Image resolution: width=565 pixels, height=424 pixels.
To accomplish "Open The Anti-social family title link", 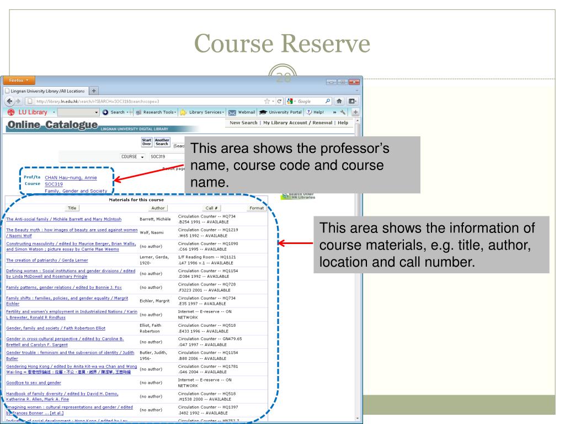I will click(64, 219).
